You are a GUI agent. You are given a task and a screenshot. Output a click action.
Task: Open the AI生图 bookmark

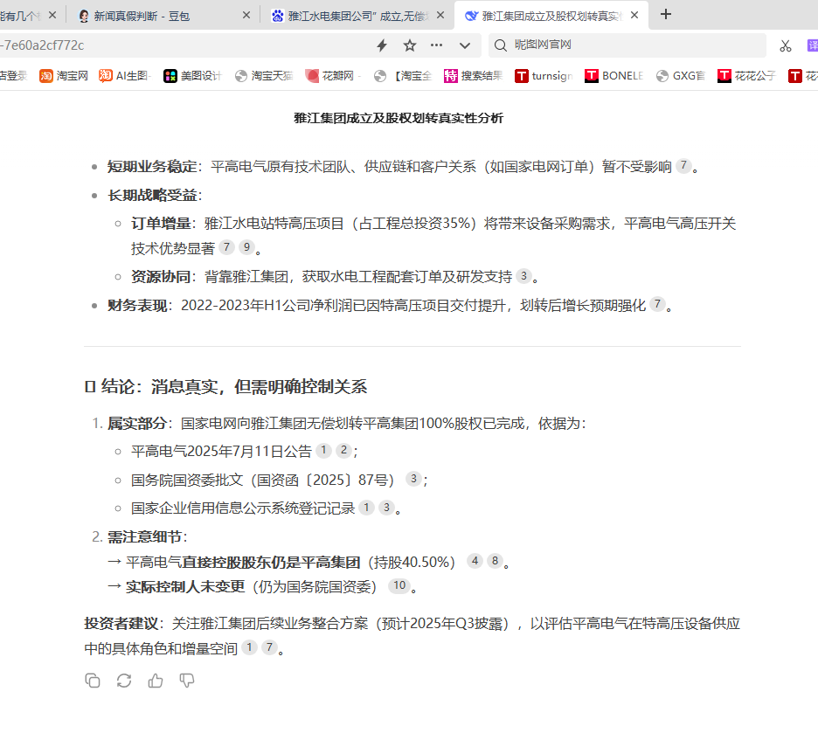(125, 76)
